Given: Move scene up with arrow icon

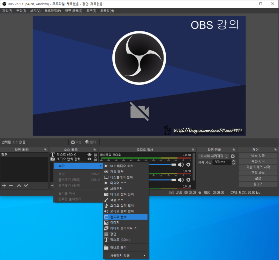Looking at the screenshot, I should pyautogui.click(x=19, y=185).
